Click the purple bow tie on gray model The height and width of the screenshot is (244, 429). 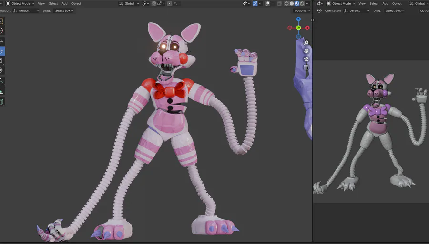click(378, 110)
